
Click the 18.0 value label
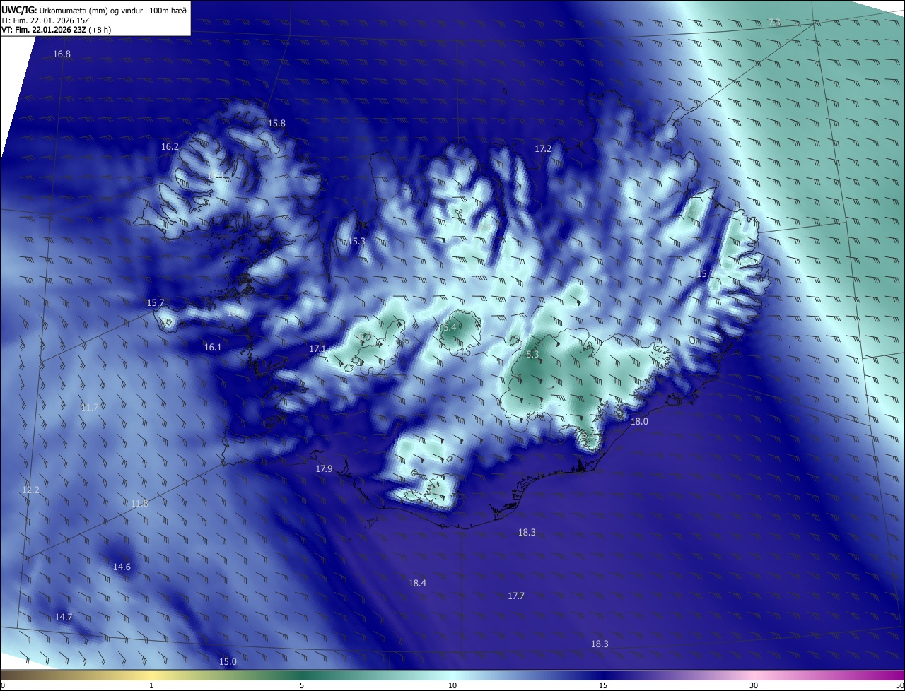[639, 422]
